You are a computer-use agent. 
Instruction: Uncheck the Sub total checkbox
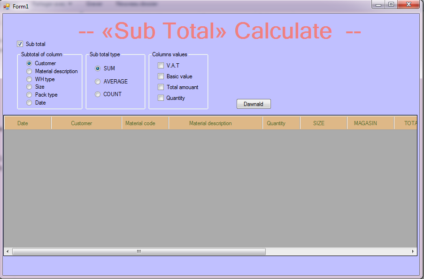point(20,44)
